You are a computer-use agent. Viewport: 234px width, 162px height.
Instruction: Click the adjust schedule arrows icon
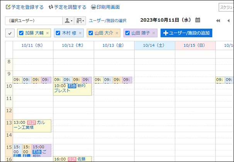[51, 7]
